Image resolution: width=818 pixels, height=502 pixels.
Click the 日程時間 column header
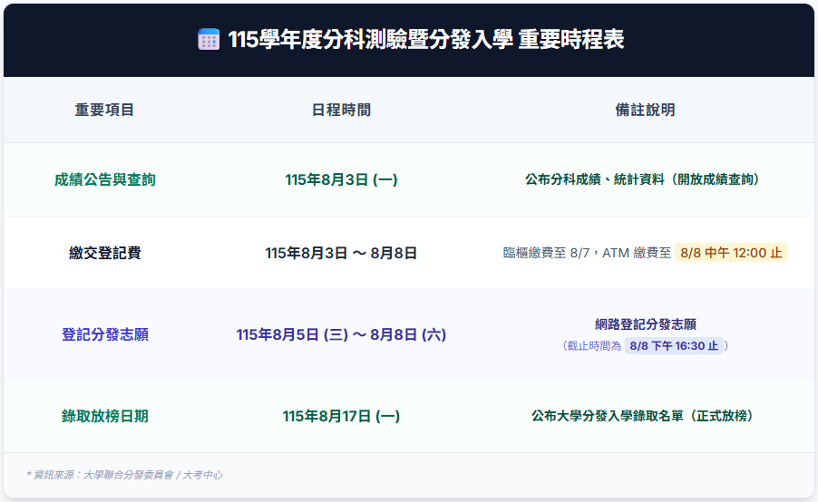341,110
